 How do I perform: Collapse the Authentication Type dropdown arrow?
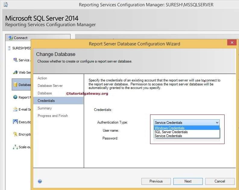pyautogui.click(x=217, y=123)
